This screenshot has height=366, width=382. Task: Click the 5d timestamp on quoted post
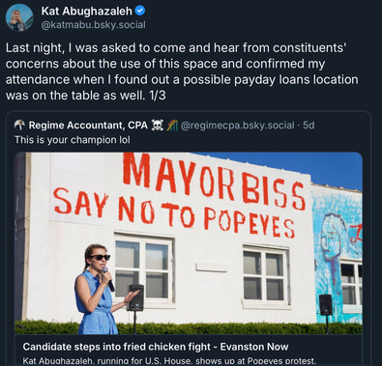309,125
